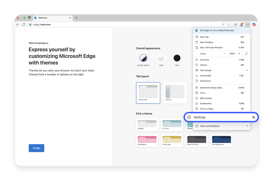
Task: Choose Print from the menu
Action: point(222,93)
